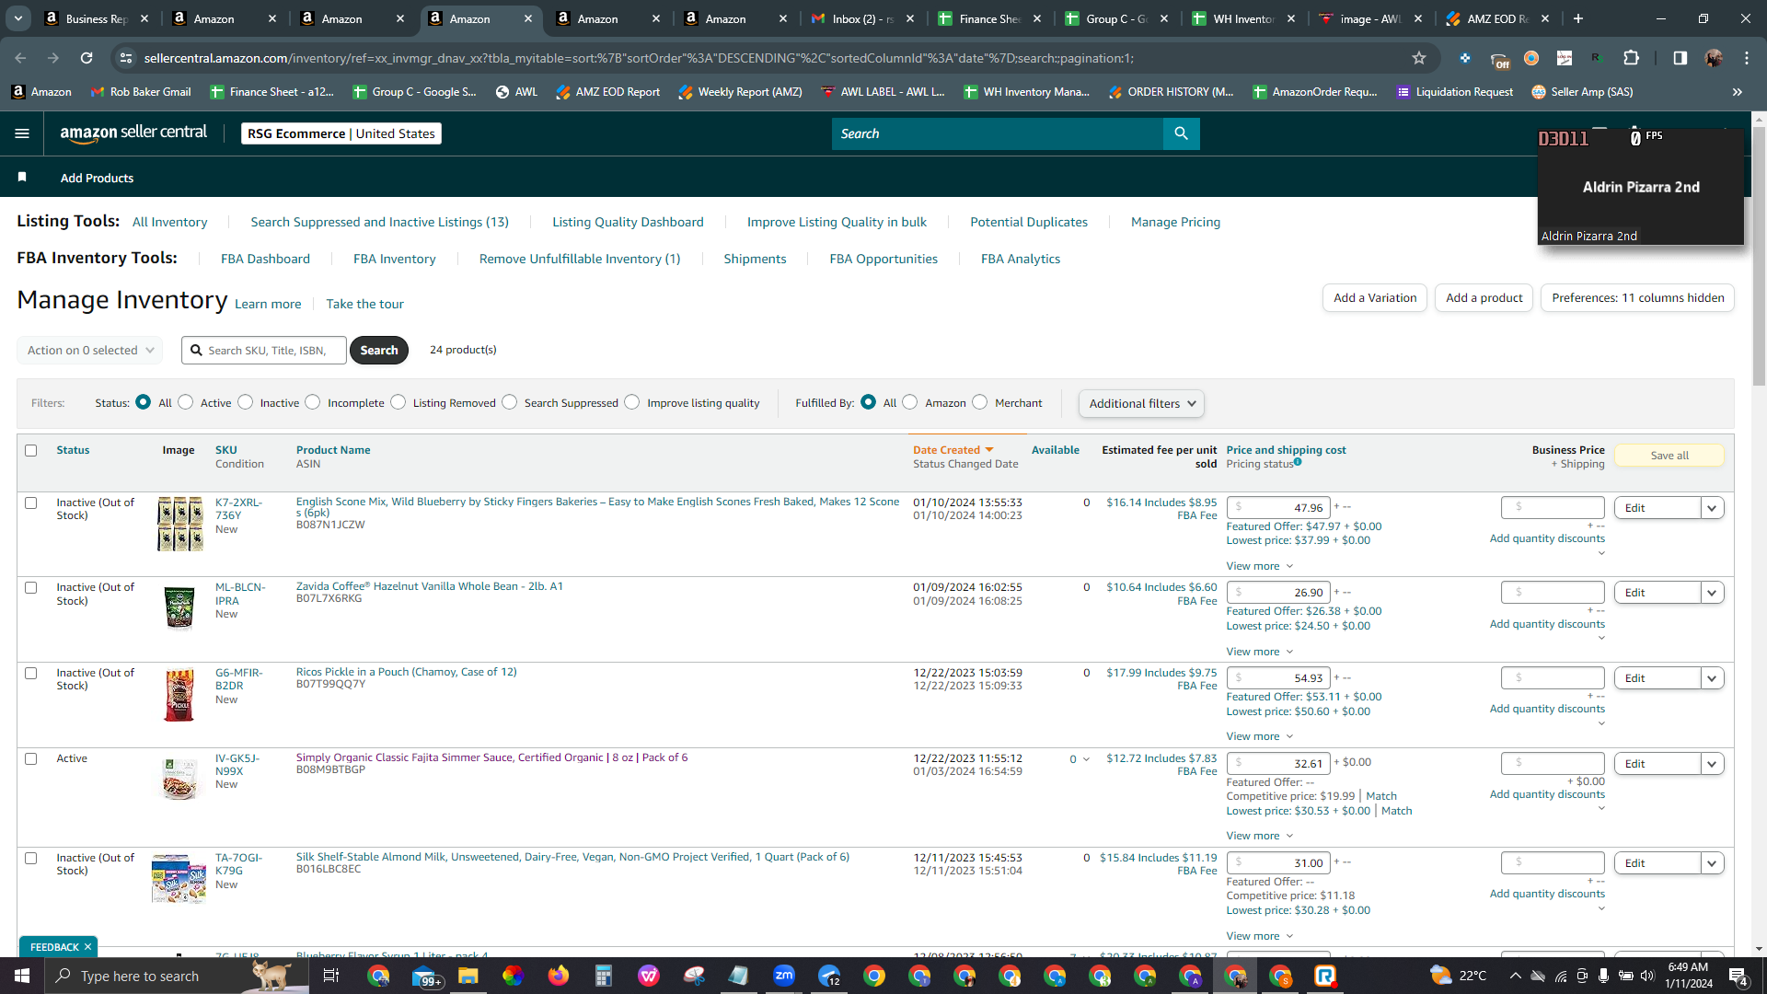Open the Seller Central hamburger menu

(22, 133)
